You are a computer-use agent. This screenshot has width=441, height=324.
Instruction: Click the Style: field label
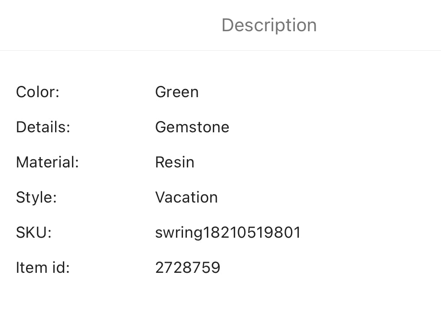click(x=36, y=197)
